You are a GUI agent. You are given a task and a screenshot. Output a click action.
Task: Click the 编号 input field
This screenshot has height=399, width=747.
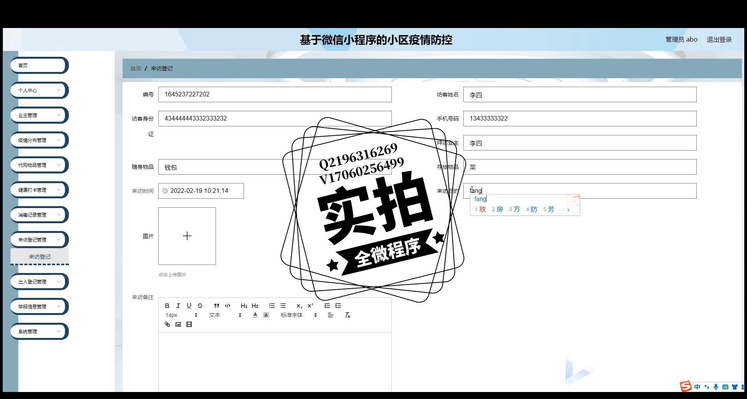coord(275,94)
